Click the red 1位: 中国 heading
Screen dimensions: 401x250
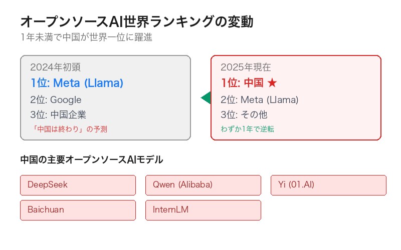[x=243, y=83]
